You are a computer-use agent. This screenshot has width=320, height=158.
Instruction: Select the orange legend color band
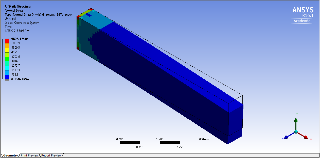pyautogui.click(x=7, y=45)
